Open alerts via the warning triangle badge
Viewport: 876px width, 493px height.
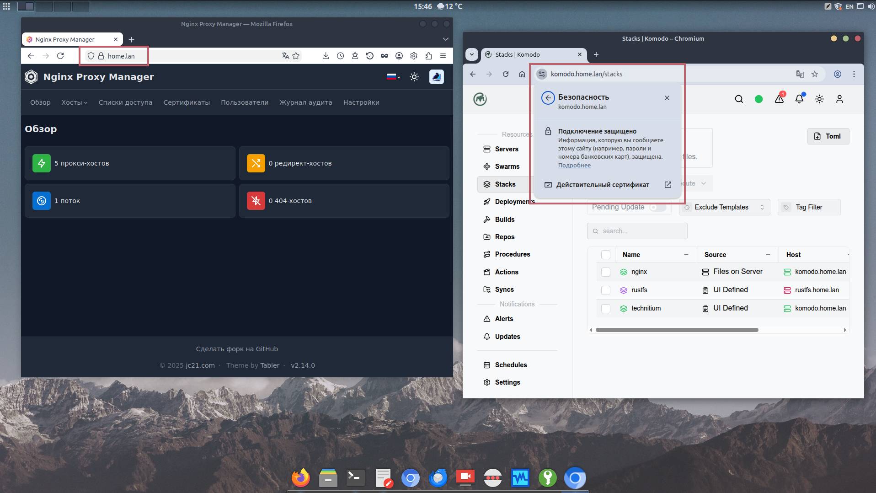point(779,99)
